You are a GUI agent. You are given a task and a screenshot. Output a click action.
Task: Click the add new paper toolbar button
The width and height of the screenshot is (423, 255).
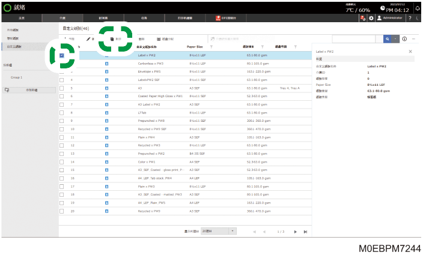69,39
